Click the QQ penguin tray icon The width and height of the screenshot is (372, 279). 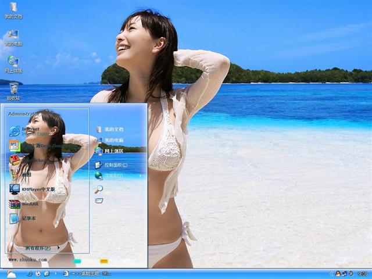338,274
